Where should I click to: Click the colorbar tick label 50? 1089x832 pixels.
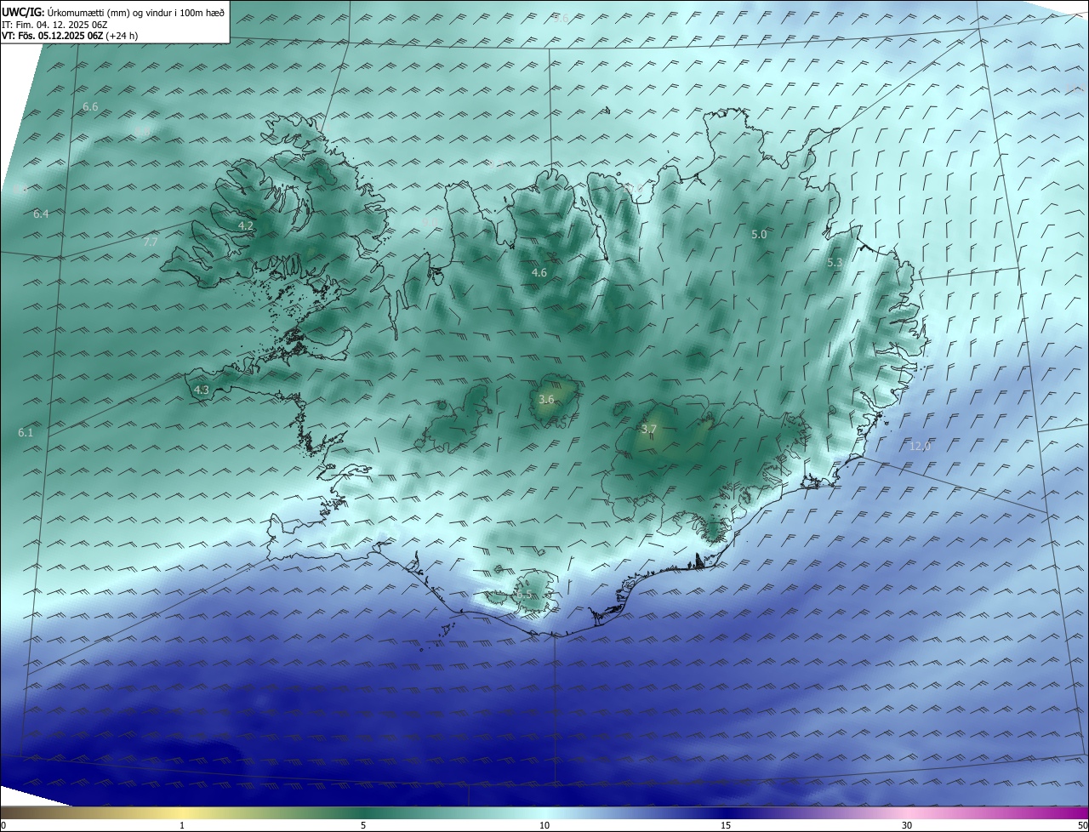click(x=1083, y=825)
